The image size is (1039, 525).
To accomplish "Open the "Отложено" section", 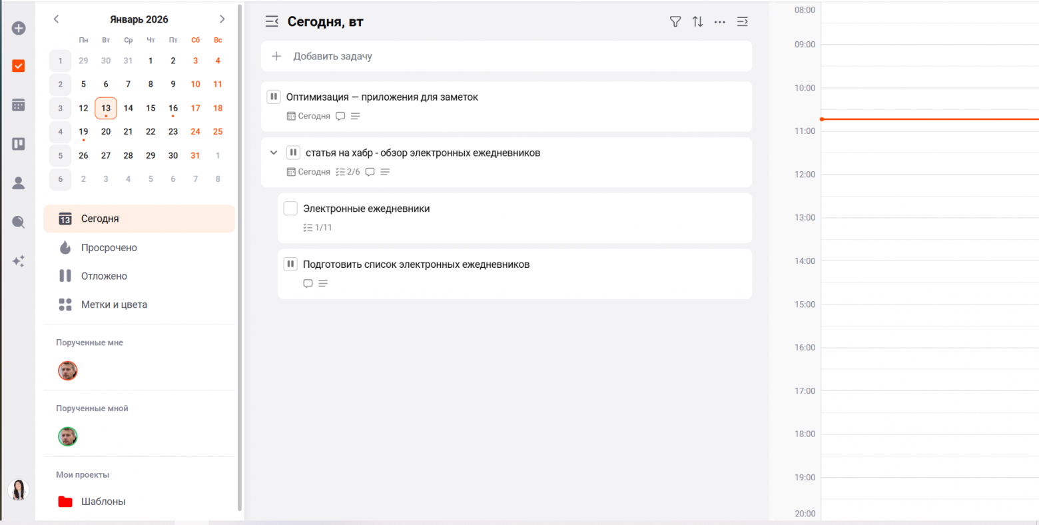I will pyautogui.click(x=104, y=276).
